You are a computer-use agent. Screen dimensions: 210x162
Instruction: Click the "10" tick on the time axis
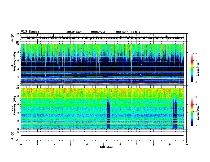186,145
